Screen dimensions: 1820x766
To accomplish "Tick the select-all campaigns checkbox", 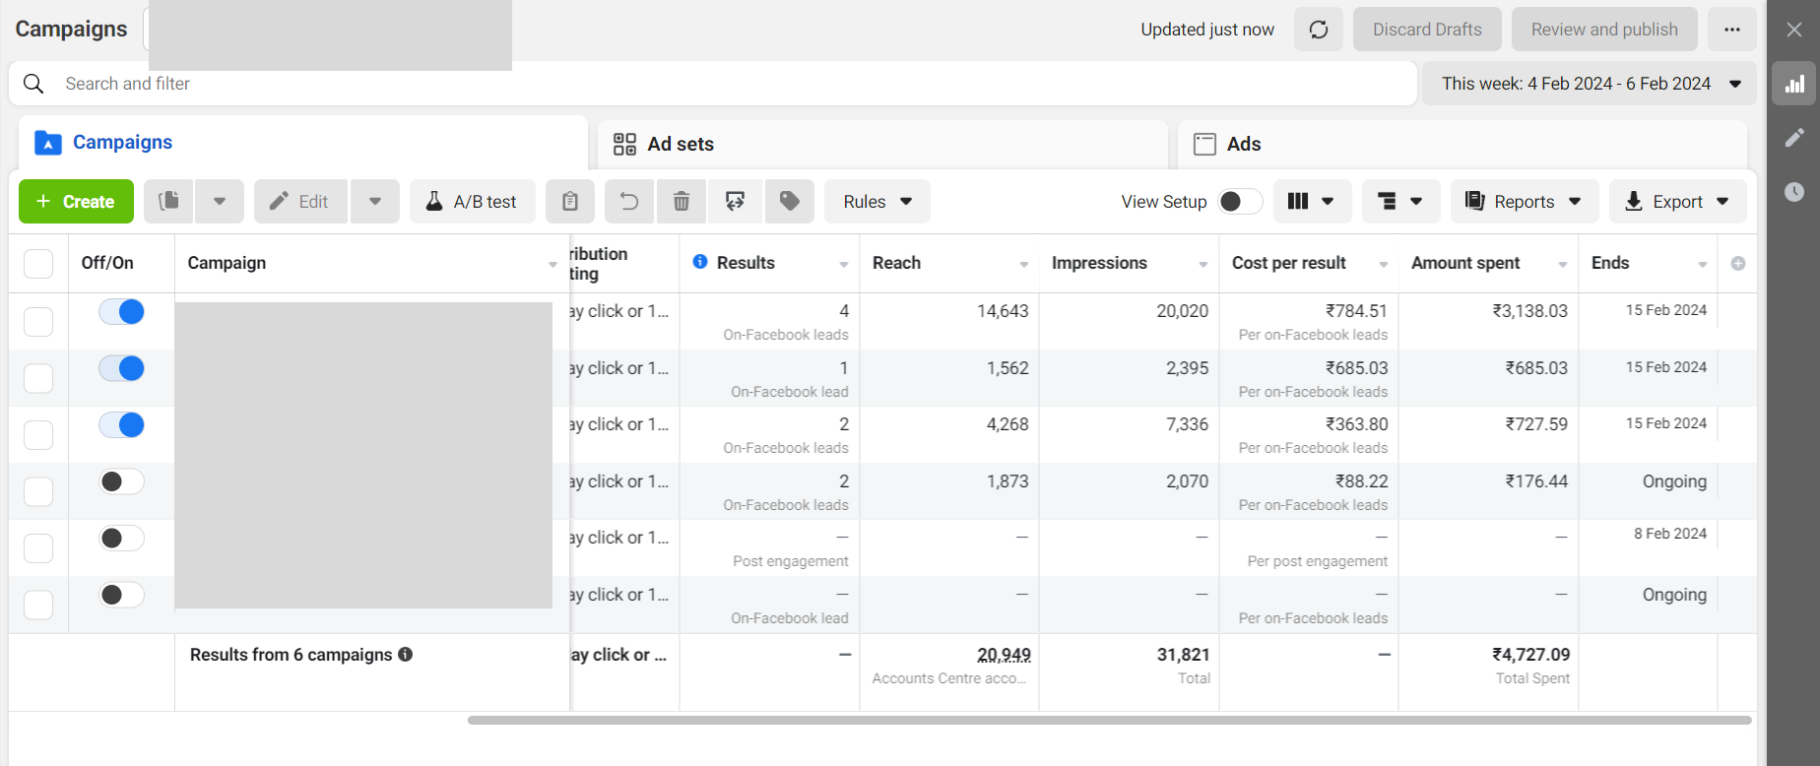I will (38, 264).
